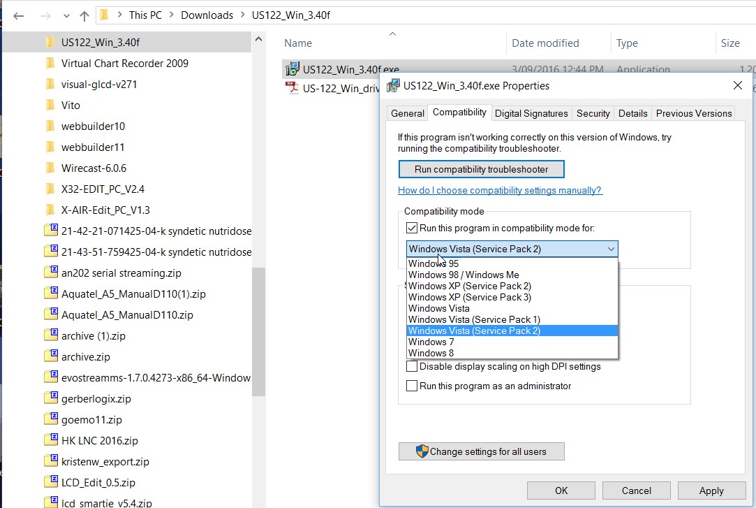Click the goemo11.zip archive icon
The width and height of the screenshot is (756, 508).
51,419
